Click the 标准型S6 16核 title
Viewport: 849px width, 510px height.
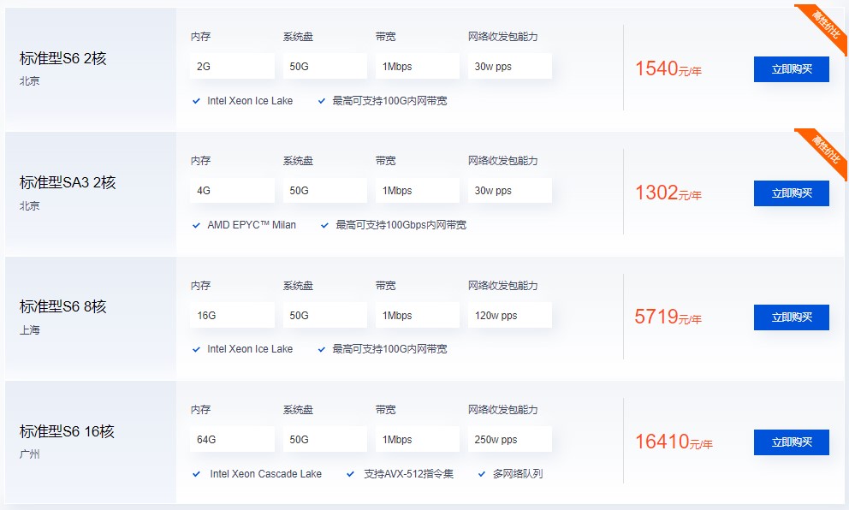tap(67, 431)
